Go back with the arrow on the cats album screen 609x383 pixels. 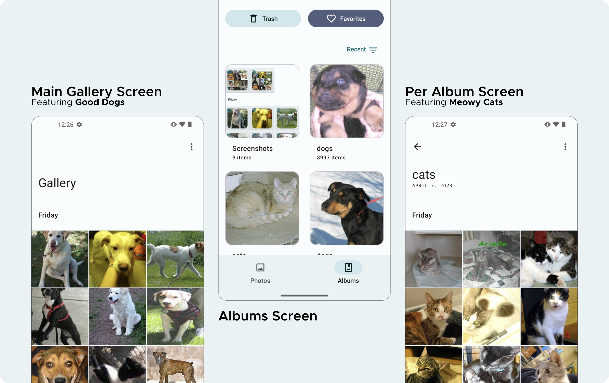(418, 147)
